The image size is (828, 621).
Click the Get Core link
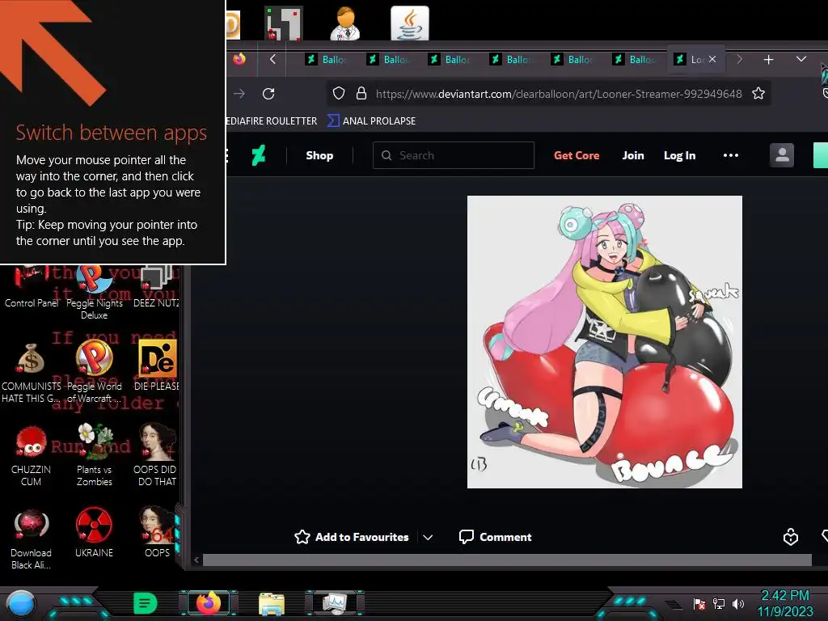tap(576, 155)
